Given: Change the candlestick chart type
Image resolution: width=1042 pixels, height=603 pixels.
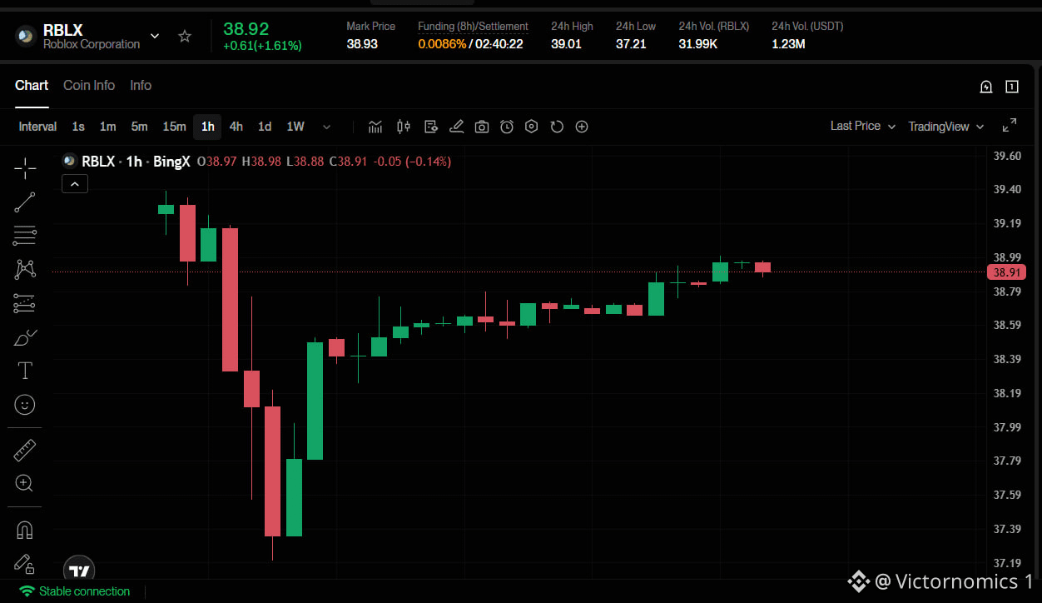Looking at the screenshot, I should (x=404, y=127).
